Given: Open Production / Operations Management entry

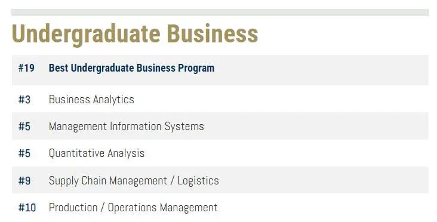Looking at the screenshot, I should pyautogui.click(x=133, y=208).
